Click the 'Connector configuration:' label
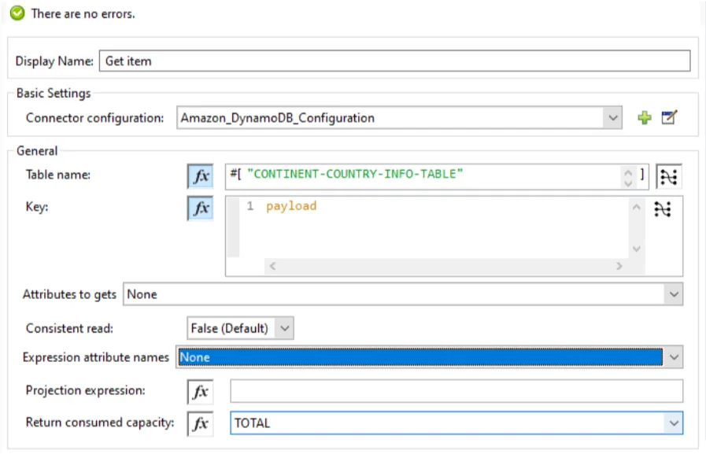 click(x=95, y=118)
